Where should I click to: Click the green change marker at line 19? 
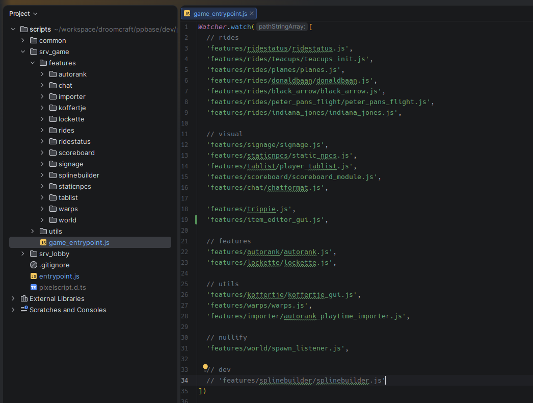coord(196,220)
